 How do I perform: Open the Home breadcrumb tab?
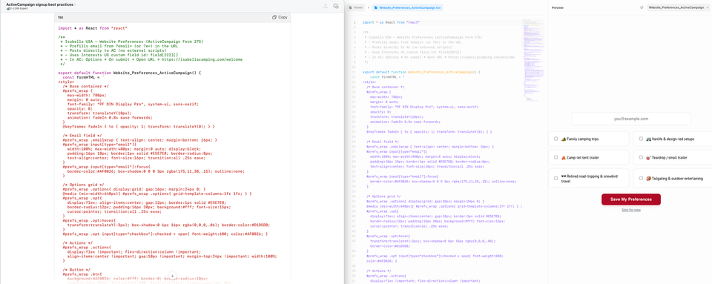coord(356,7)
